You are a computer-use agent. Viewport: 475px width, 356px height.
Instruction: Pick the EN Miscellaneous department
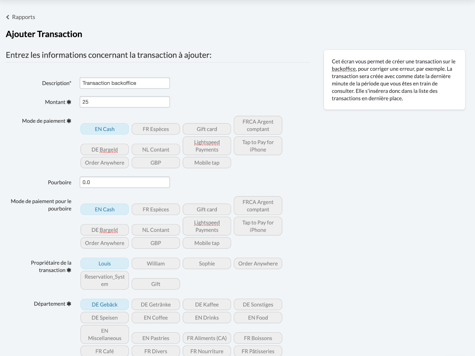[104, 334]
